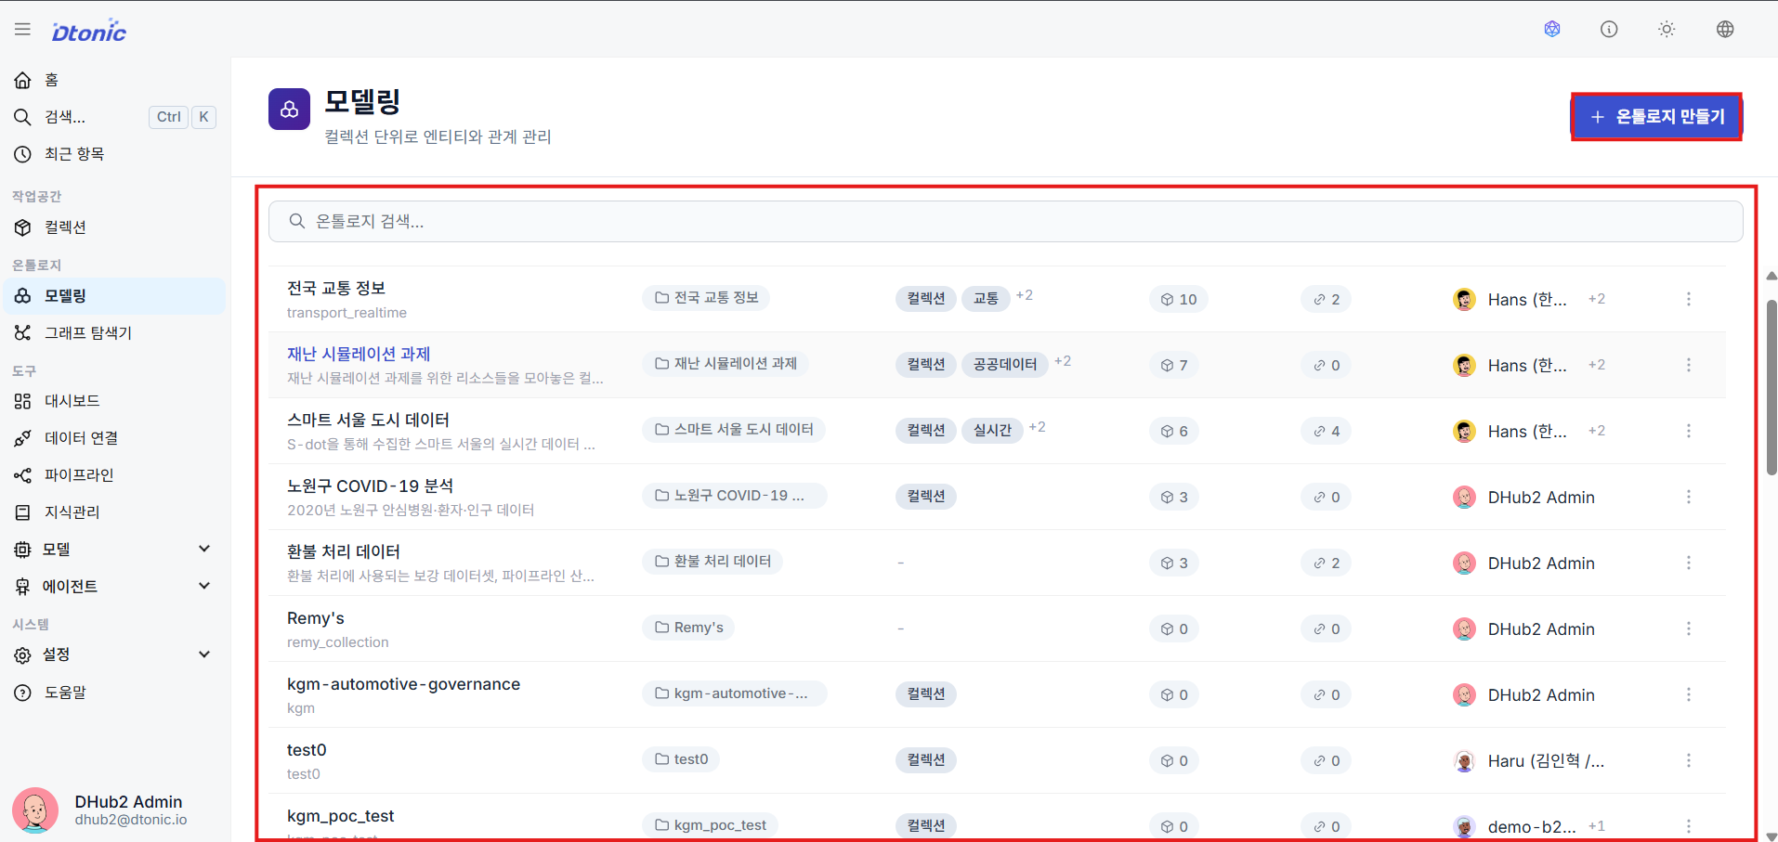Open 환불 처리 데이터 ontology title
The image size is (1778, 842).
[344, 552]
